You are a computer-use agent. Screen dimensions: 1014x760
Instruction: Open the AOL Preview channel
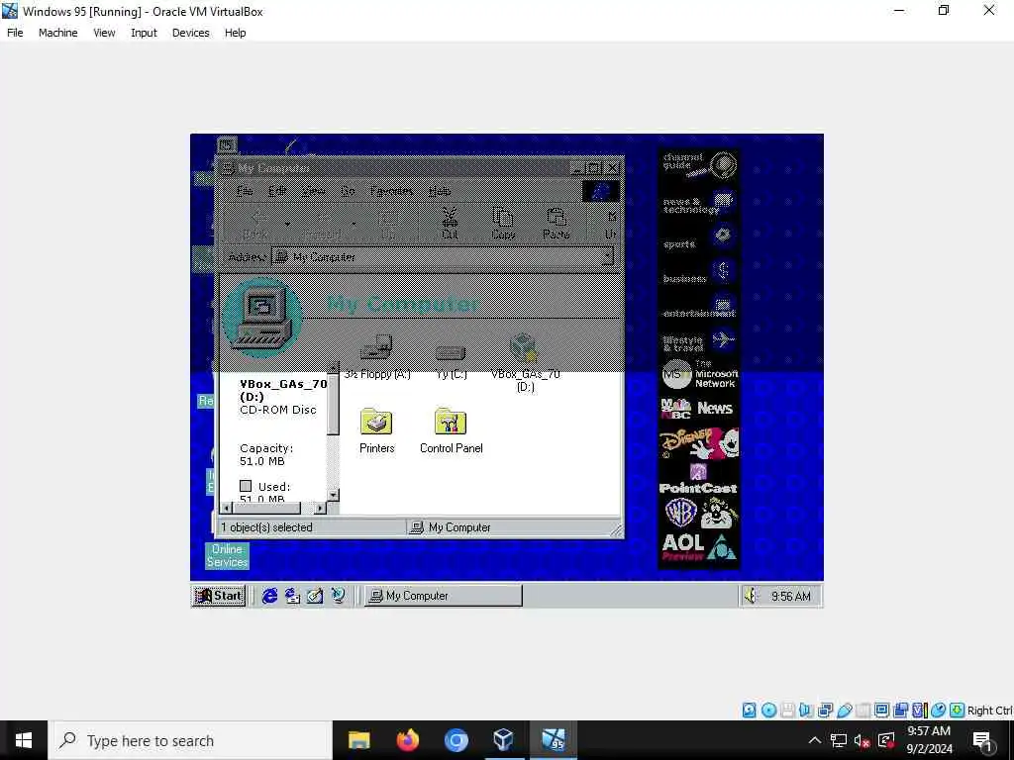pyautogui.click(x=699, y=546)
